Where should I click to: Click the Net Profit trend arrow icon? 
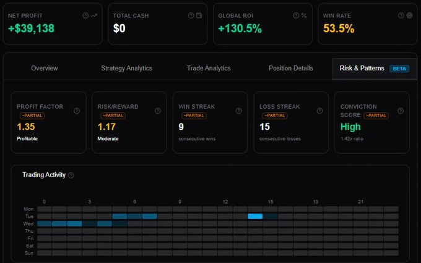pyautogui.click(x=94, y=15)
